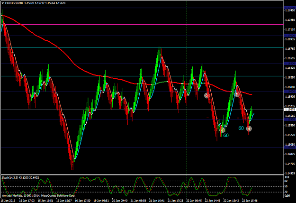
Task: Click the 1.15390 price scale label
Action: click(290, 125)
